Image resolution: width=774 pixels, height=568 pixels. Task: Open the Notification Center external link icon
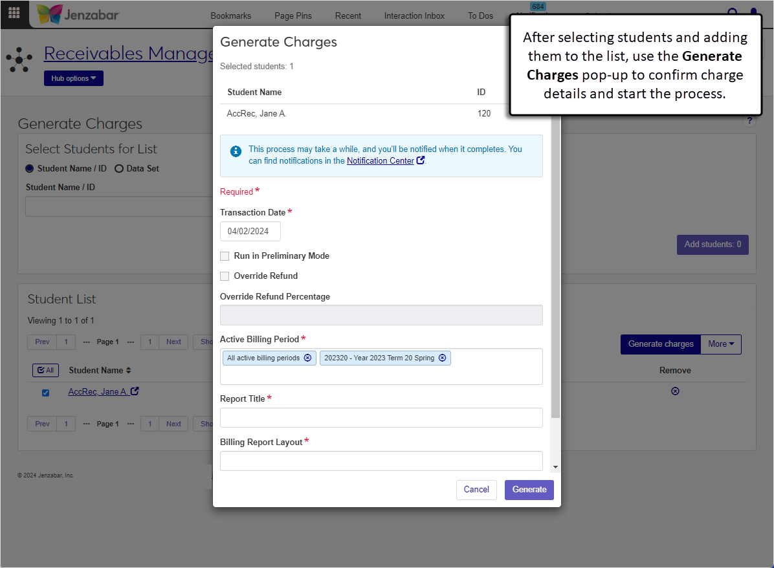(421, 160)
